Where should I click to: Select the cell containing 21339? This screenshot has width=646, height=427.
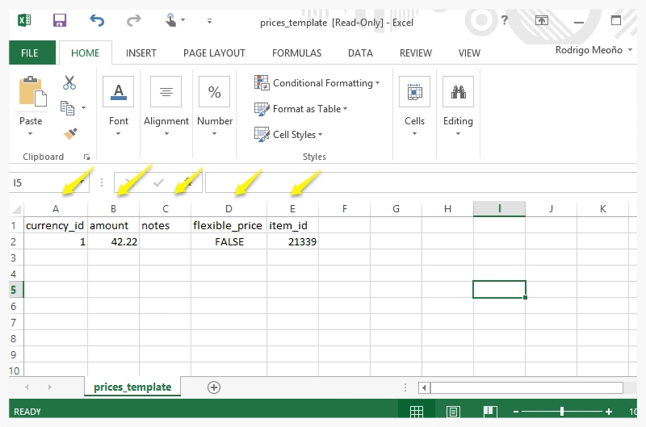pyautogui.click(x=292, y=241)
